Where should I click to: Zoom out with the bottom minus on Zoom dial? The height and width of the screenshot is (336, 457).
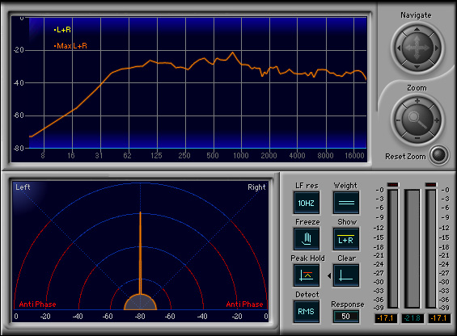(x=417, y=138)
